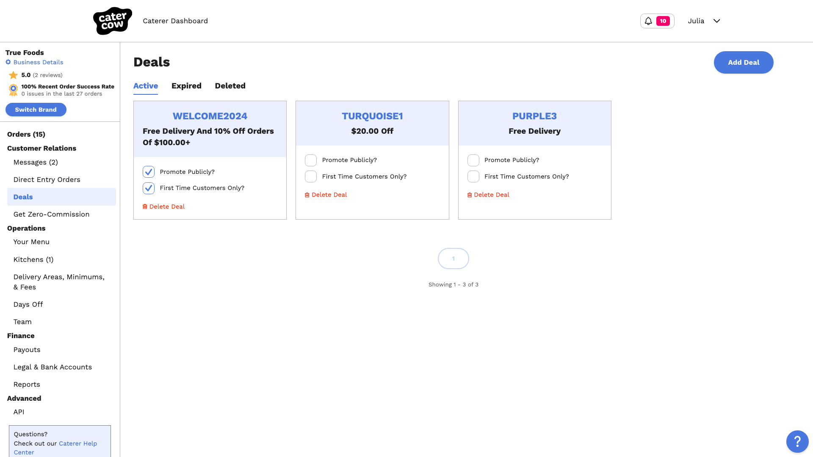Check First Time Customers Only for TURQUOISE1
Image resolution: width=813 pixels, height=457 pixels.
311,176
